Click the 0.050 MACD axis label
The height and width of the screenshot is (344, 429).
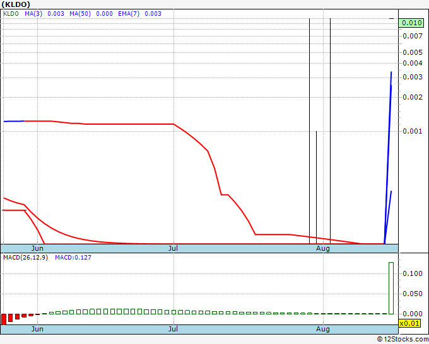pos(413,294)
